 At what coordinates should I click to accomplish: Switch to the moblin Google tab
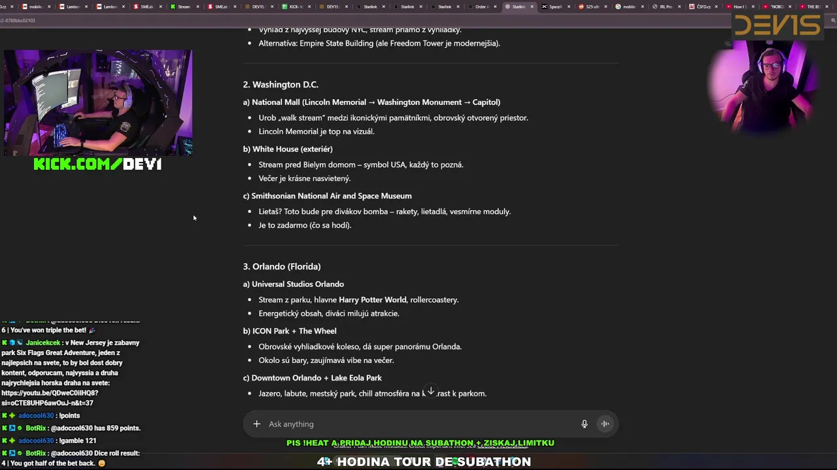pyautogui.click(x=628, y=7)
